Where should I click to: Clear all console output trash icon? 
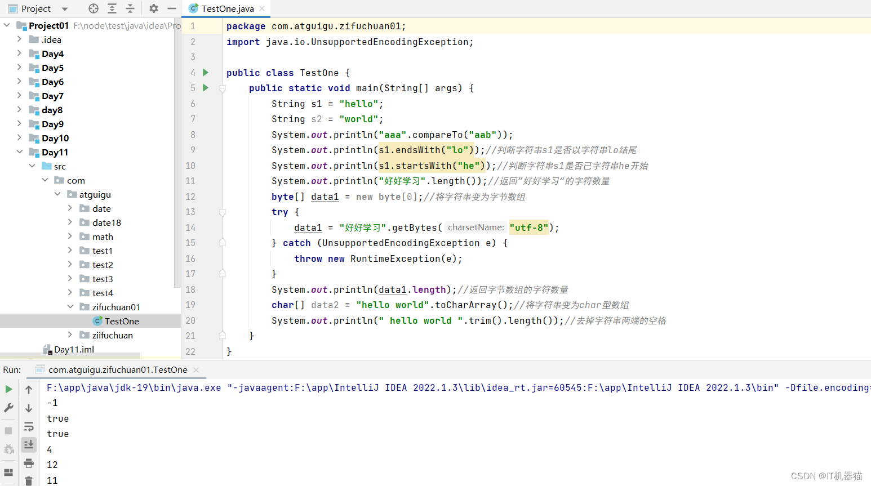pos(29,480)
